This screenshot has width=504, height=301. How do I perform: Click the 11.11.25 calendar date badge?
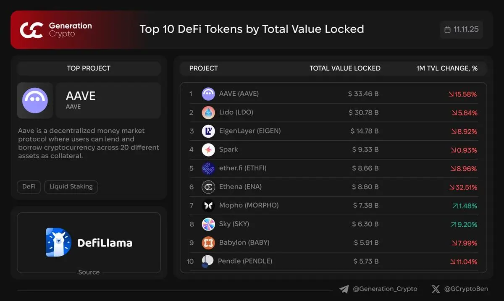(x=462, y=30)
